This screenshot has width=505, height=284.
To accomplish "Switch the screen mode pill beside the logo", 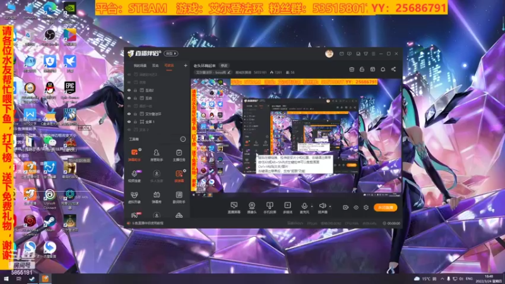I will coord(170,54).
